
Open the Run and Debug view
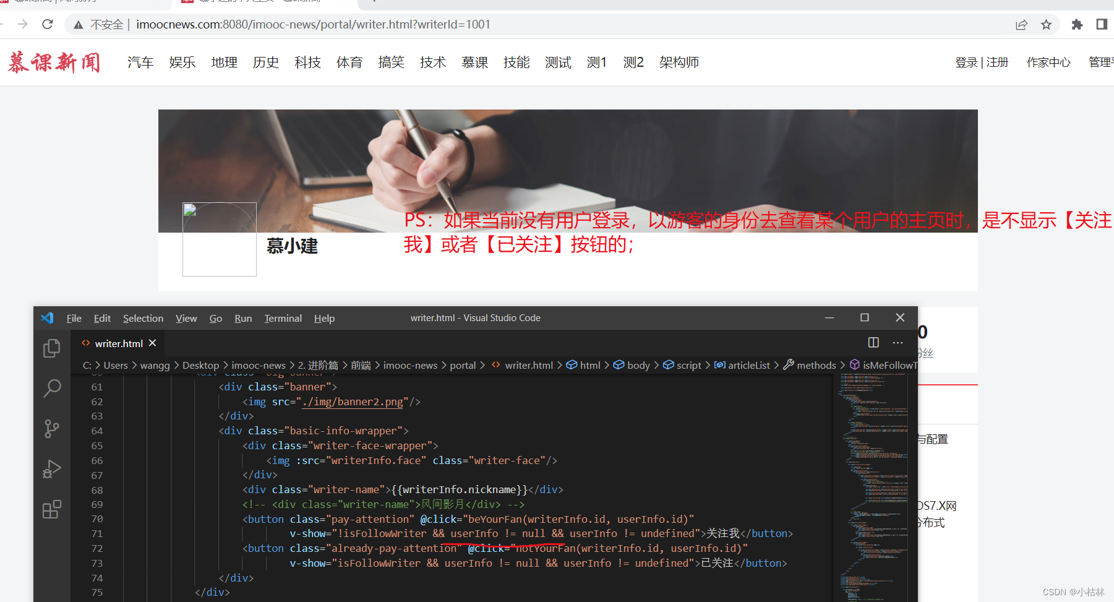click(52, 469)
